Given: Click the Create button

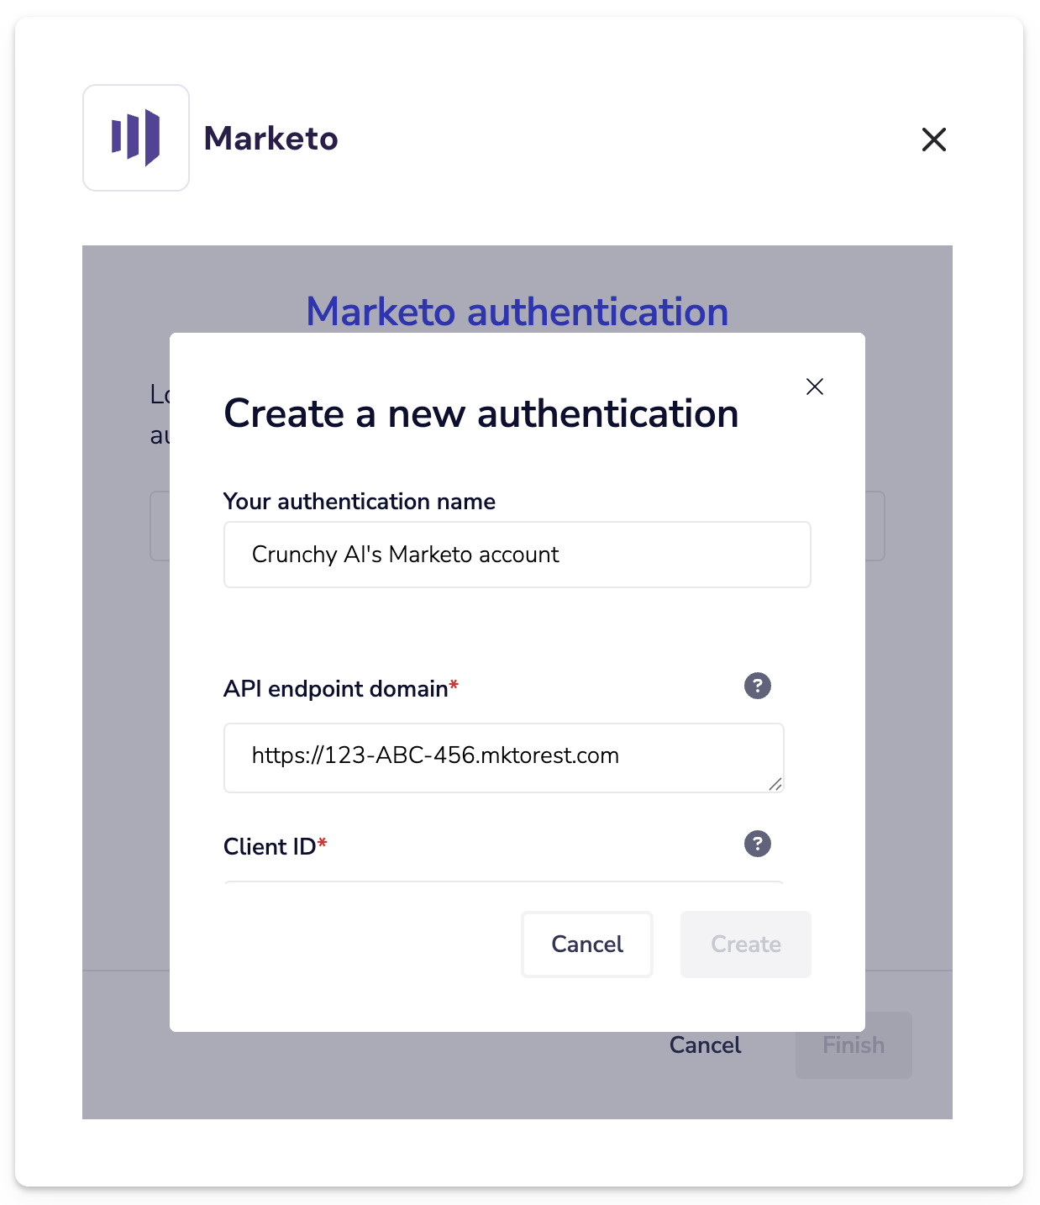Looking at the screenshot, I should [745, 945].
